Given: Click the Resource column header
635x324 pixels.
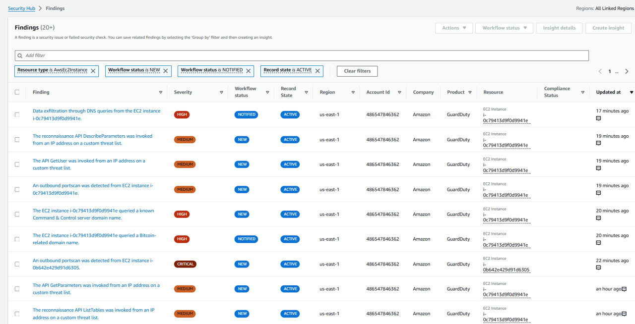Looking at the screenshot, I should pyautogui.click(x=493, y=92).
